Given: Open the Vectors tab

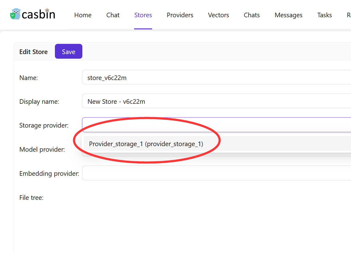Looking at the screenshot, I should [218, 15].
